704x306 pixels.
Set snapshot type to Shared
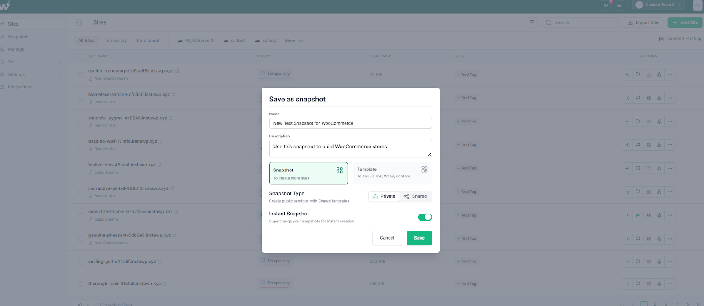[x=415, y=196]
